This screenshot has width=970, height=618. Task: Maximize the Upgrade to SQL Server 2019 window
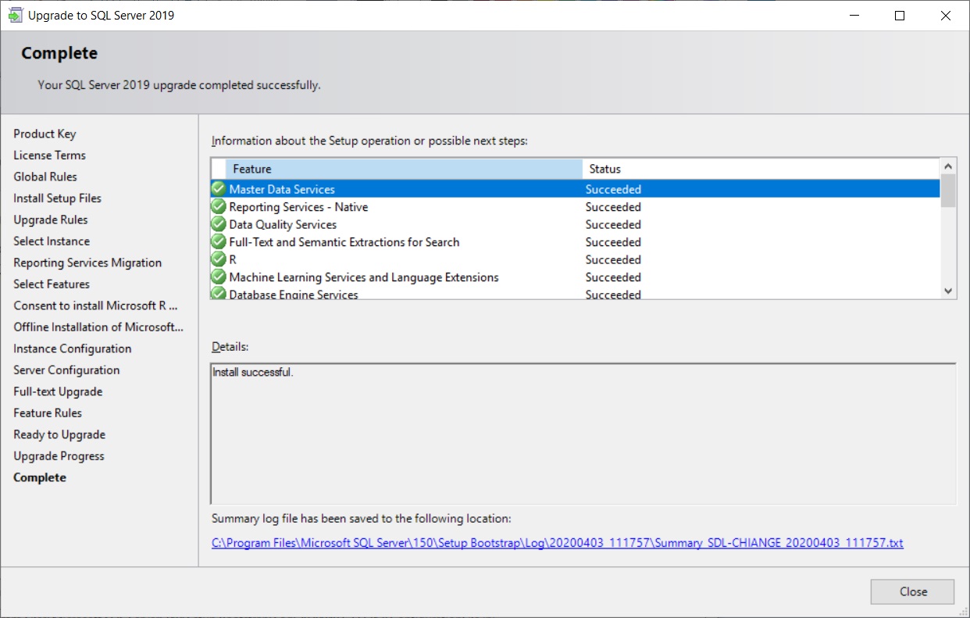click(900, 16)
